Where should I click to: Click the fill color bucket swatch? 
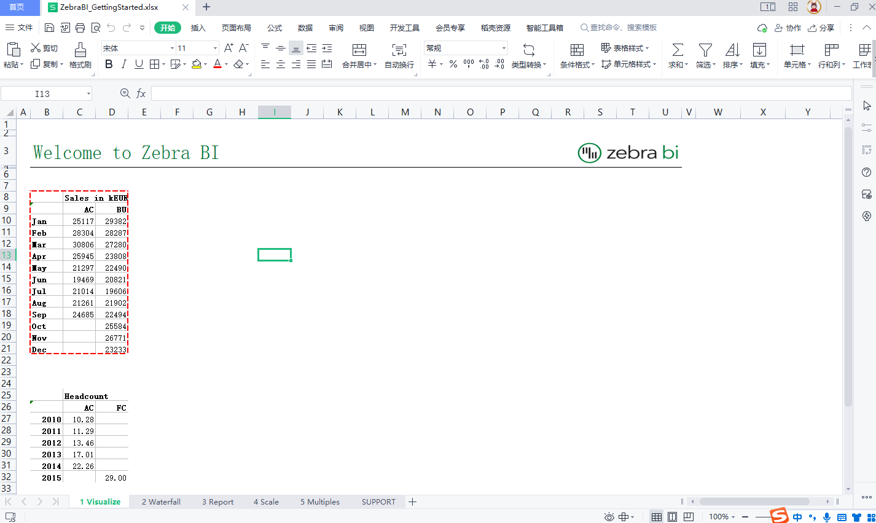(197, 64)
